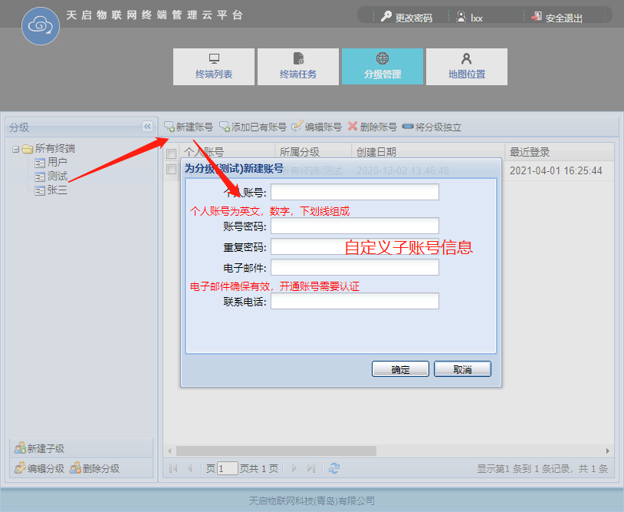Open the 终端任务 tab

coord(298,67)
